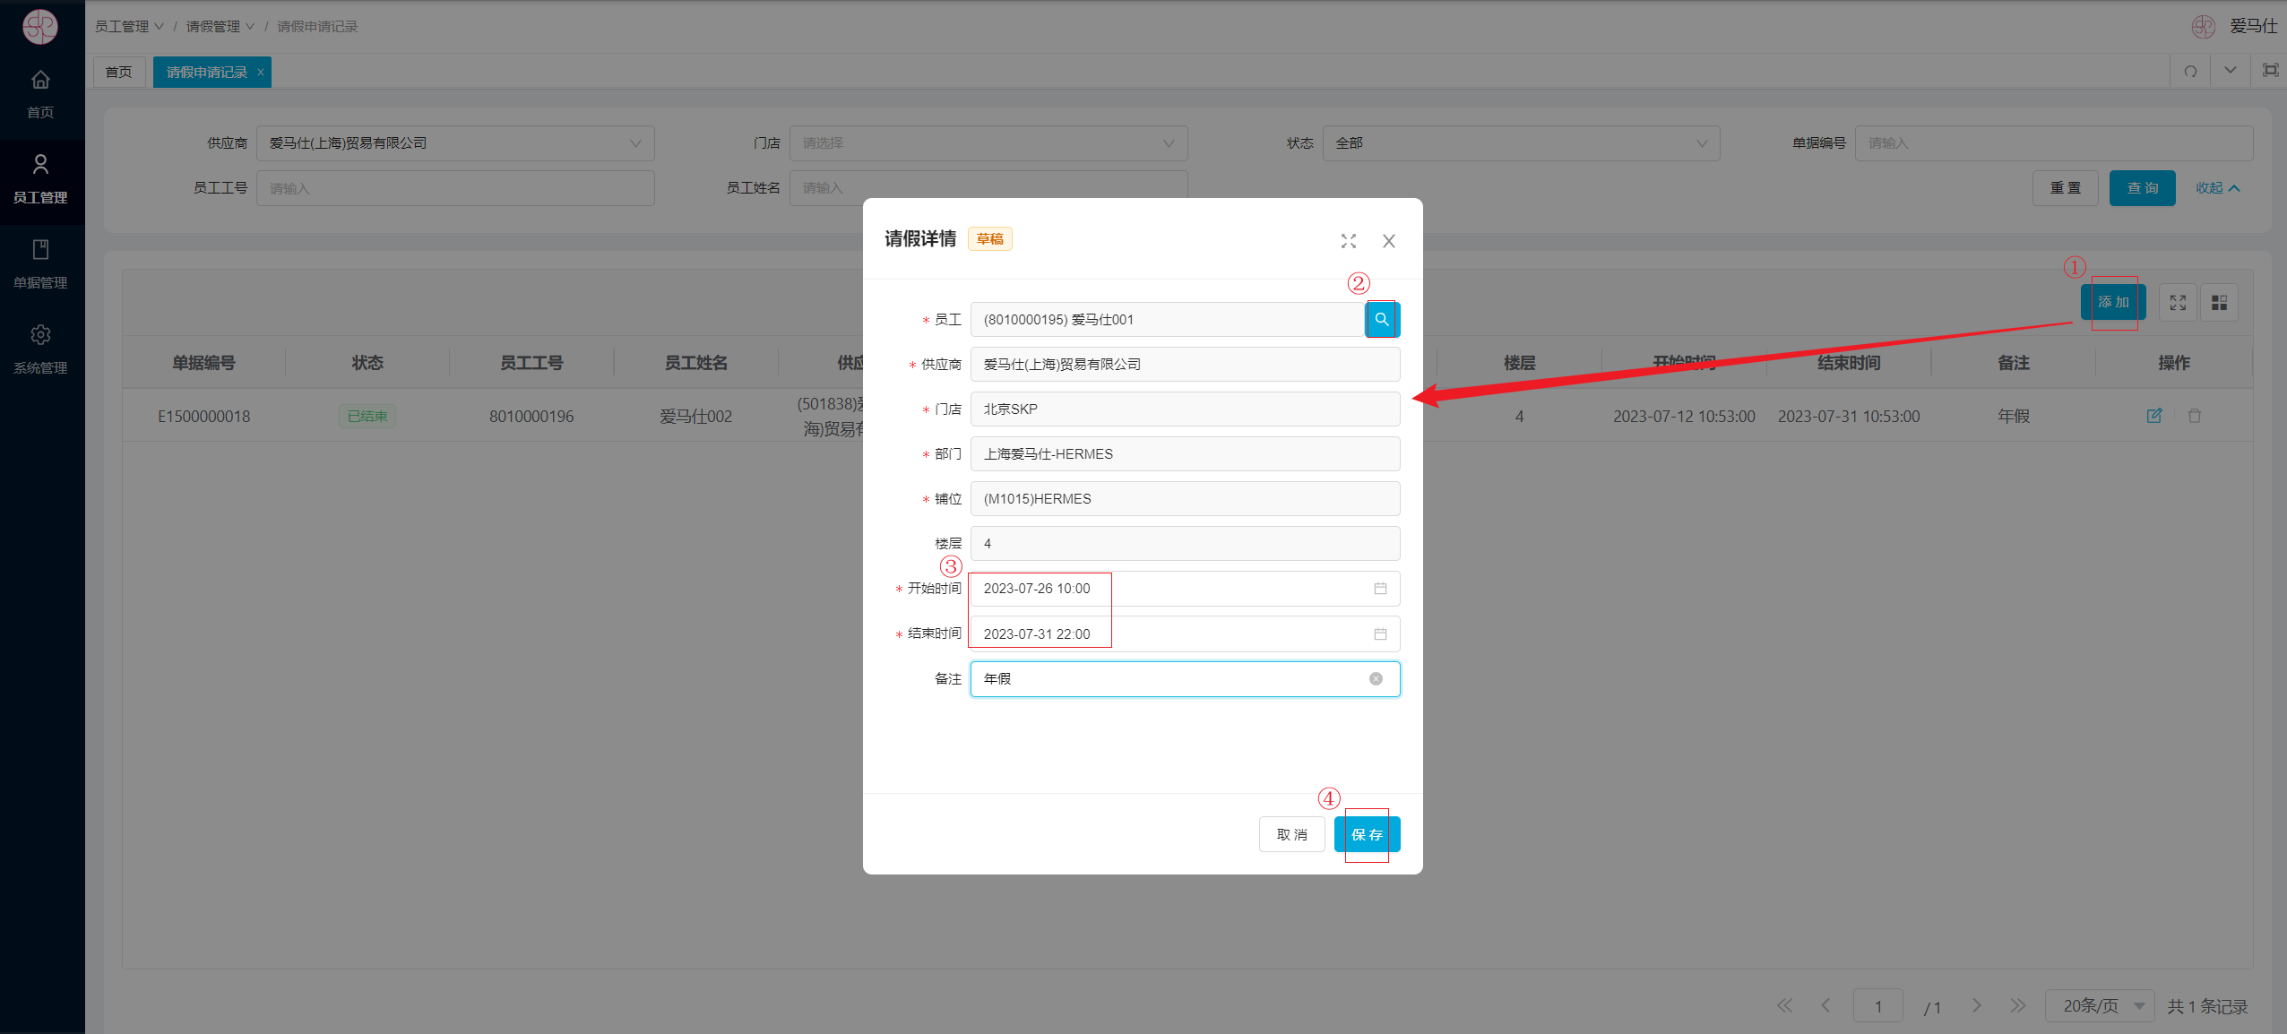Viewport: 2287px width, 1034px height.
Task: Select the 请假申请记录 tab
Action: coord(207,73)
